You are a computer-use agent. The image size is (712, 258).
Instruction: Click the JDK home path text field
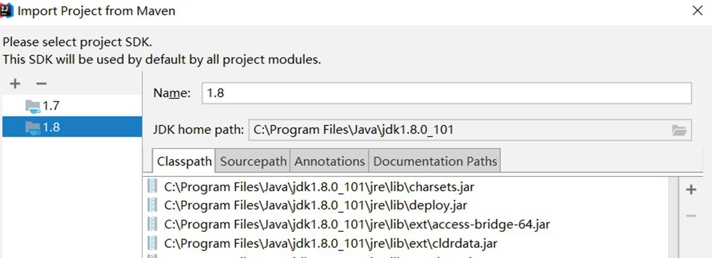456,130
